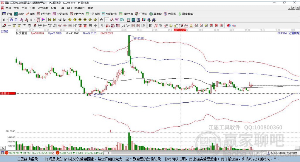Click the red-blue yin-yang icon
This screenshot has width=300, height=162.
[229, 25]
